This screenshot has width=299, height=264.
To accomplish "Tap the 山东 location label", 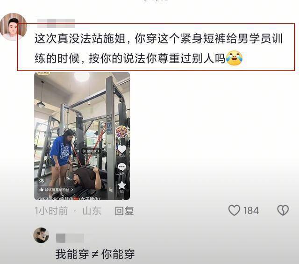I will (x=92, y=211).
